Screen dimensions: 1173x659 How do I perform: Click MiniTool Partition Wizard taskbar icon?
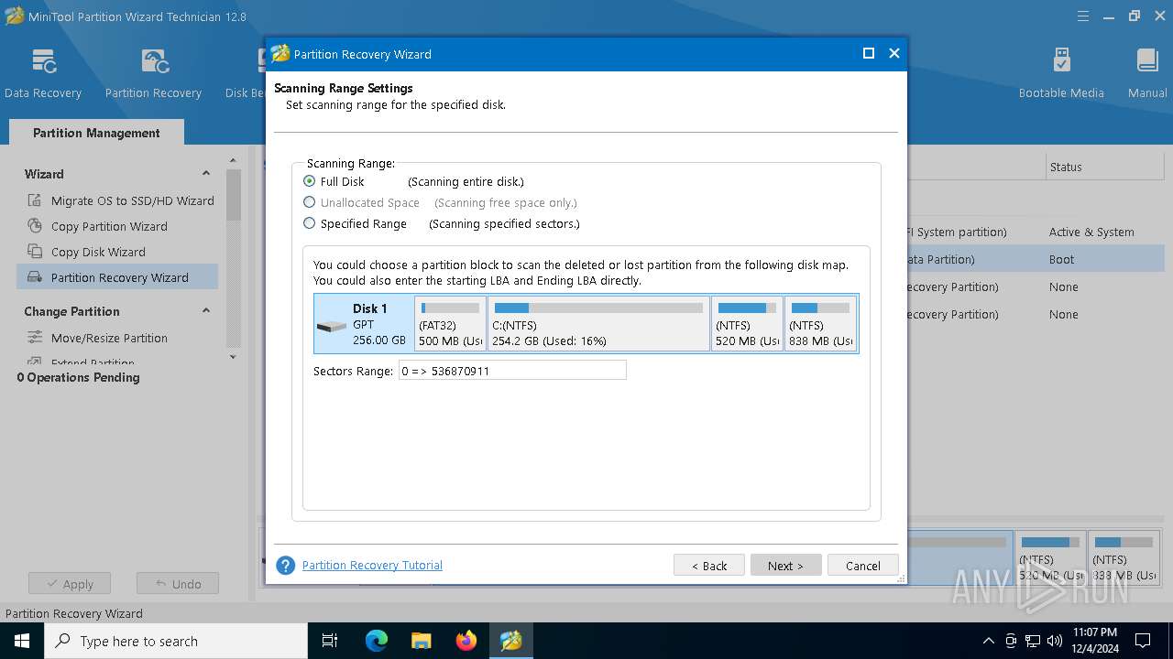[511, 641]
